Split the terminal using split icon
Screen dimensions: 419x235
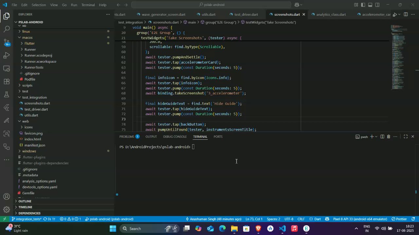coord(382,137)
